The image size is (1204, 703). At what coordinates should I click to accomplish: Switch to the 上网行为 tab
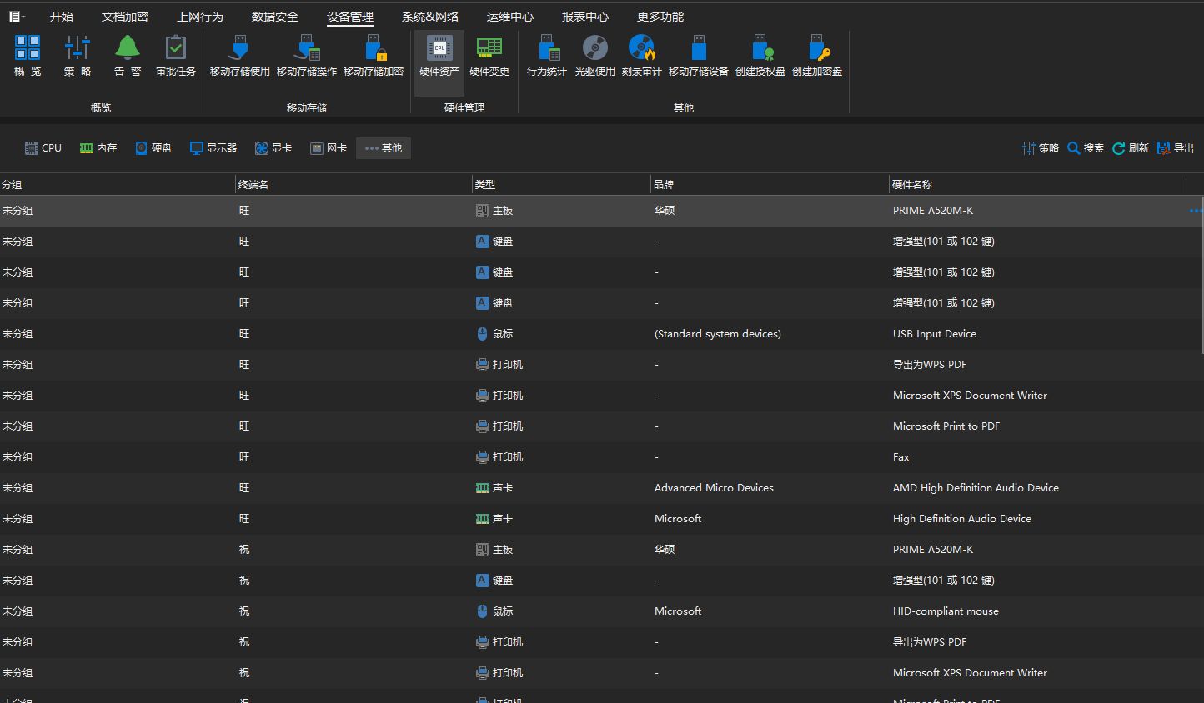coord(200,17)
